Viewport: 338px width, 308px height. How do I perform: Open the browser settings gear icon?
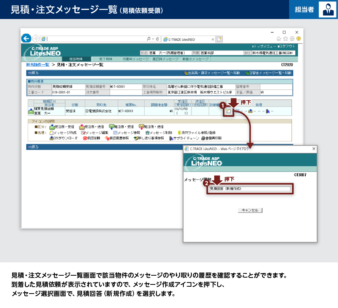point(292,39)
